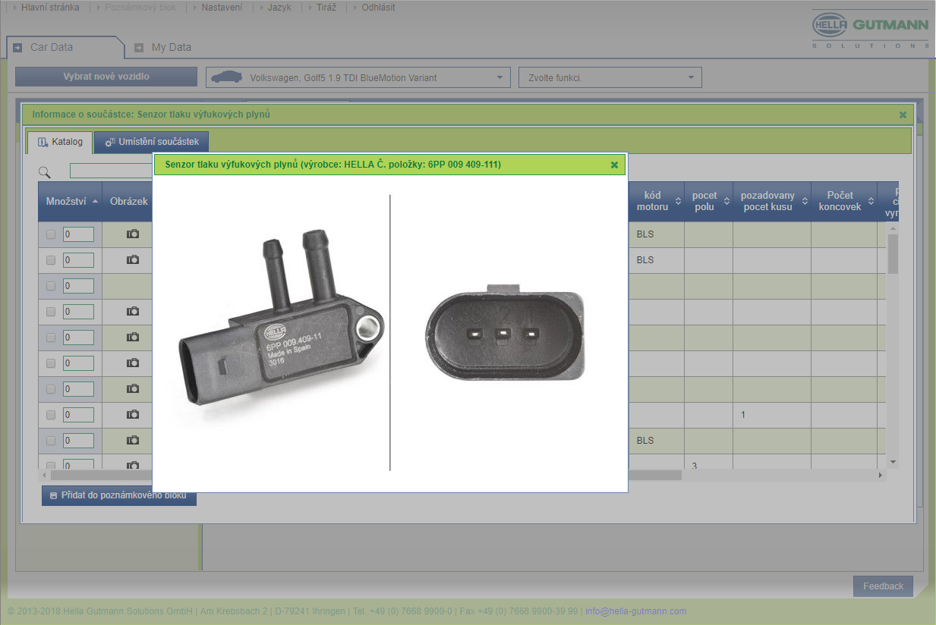Tick the checkbox in the fifth table row
Image resolution: width=936 pixels, height=625 pixels.
coord(51,338)
